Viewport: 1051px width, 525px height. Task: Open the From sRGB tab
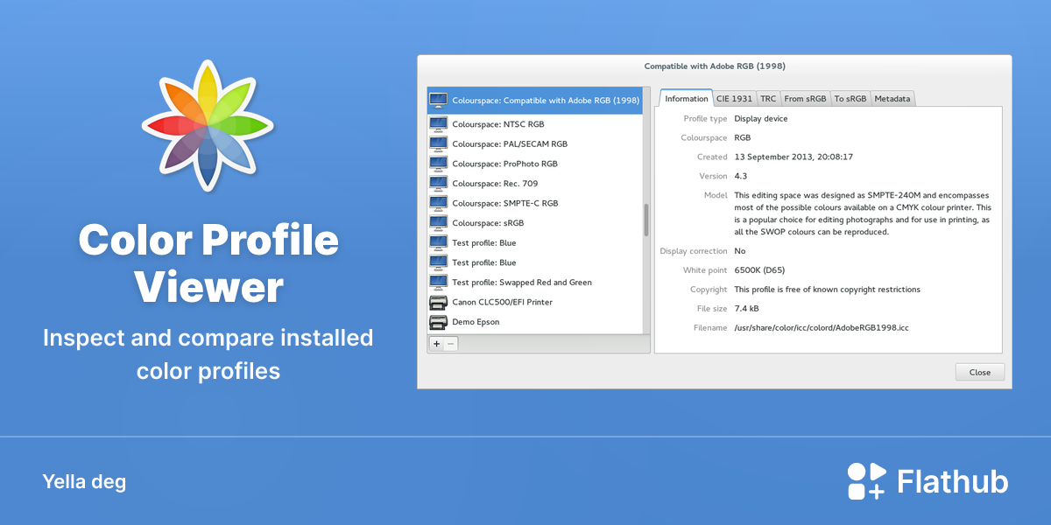pyautogui.click(x=806, y=99)
